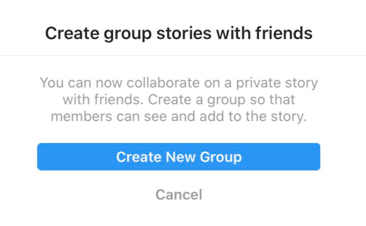
Task: Click the divider line below the heading
Action: point(183,55)
